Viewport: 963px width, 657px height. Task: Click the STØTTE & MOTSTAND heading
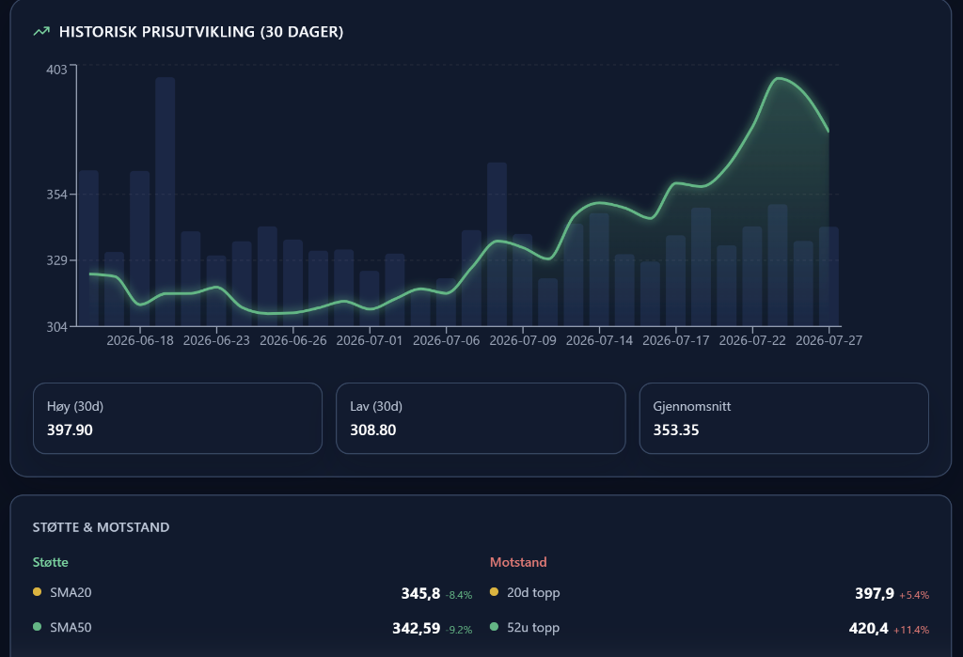pyautogui.click(x=101, y=527)
